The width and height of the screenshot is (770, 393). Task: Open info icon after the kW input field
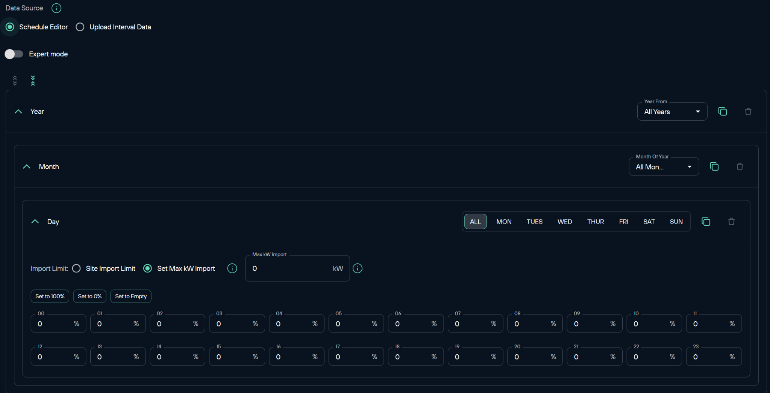click(358, 268)
